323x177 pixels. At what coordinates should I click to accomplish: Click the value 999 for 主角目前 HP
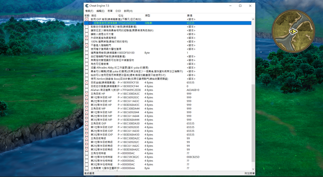189,94
